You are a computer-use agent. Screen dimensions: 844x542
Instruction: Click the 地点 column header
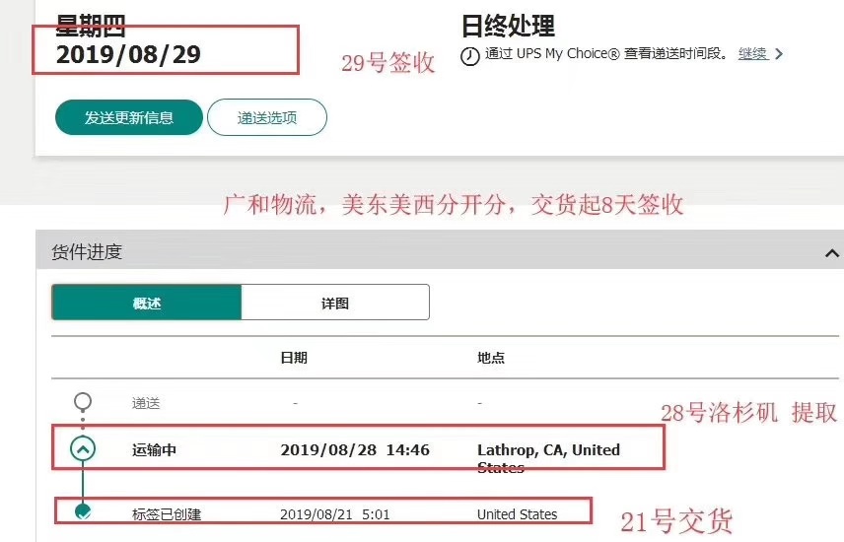[x=491, y=358]
